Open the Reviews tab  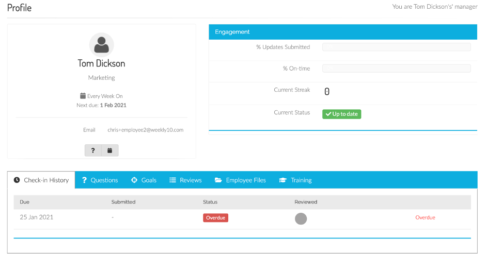pyautogui.click(x=191, y=180)
